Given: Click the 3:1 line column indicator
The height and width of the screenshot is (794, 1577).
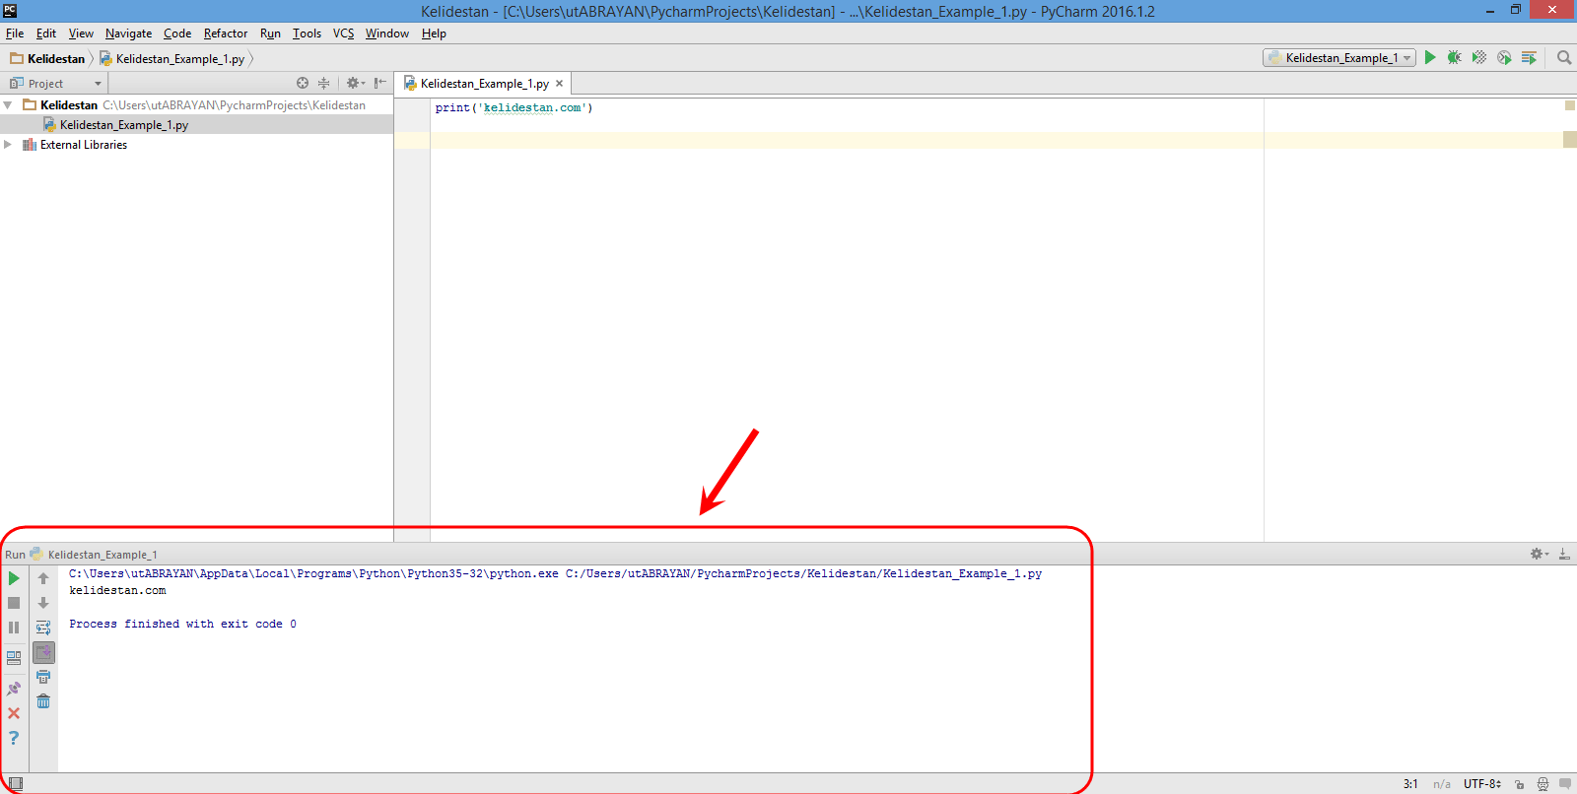Looking at the screenshot, I should click(x=1410, y=784).
